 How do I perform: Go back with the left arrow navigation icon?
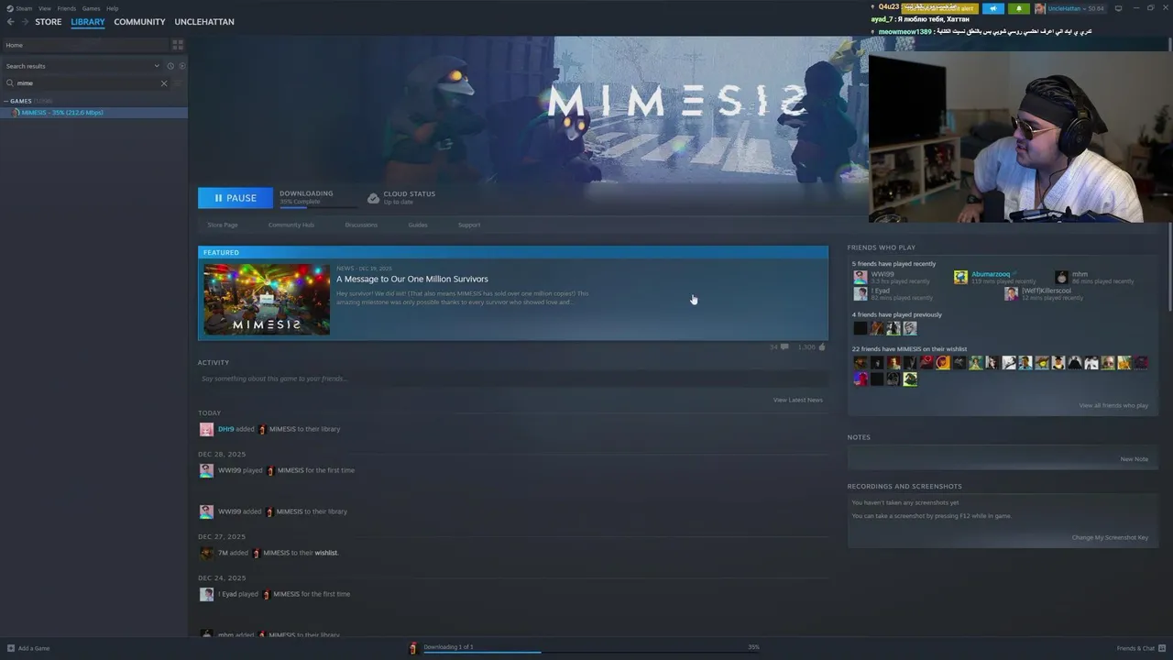click(x=11, y=22)
